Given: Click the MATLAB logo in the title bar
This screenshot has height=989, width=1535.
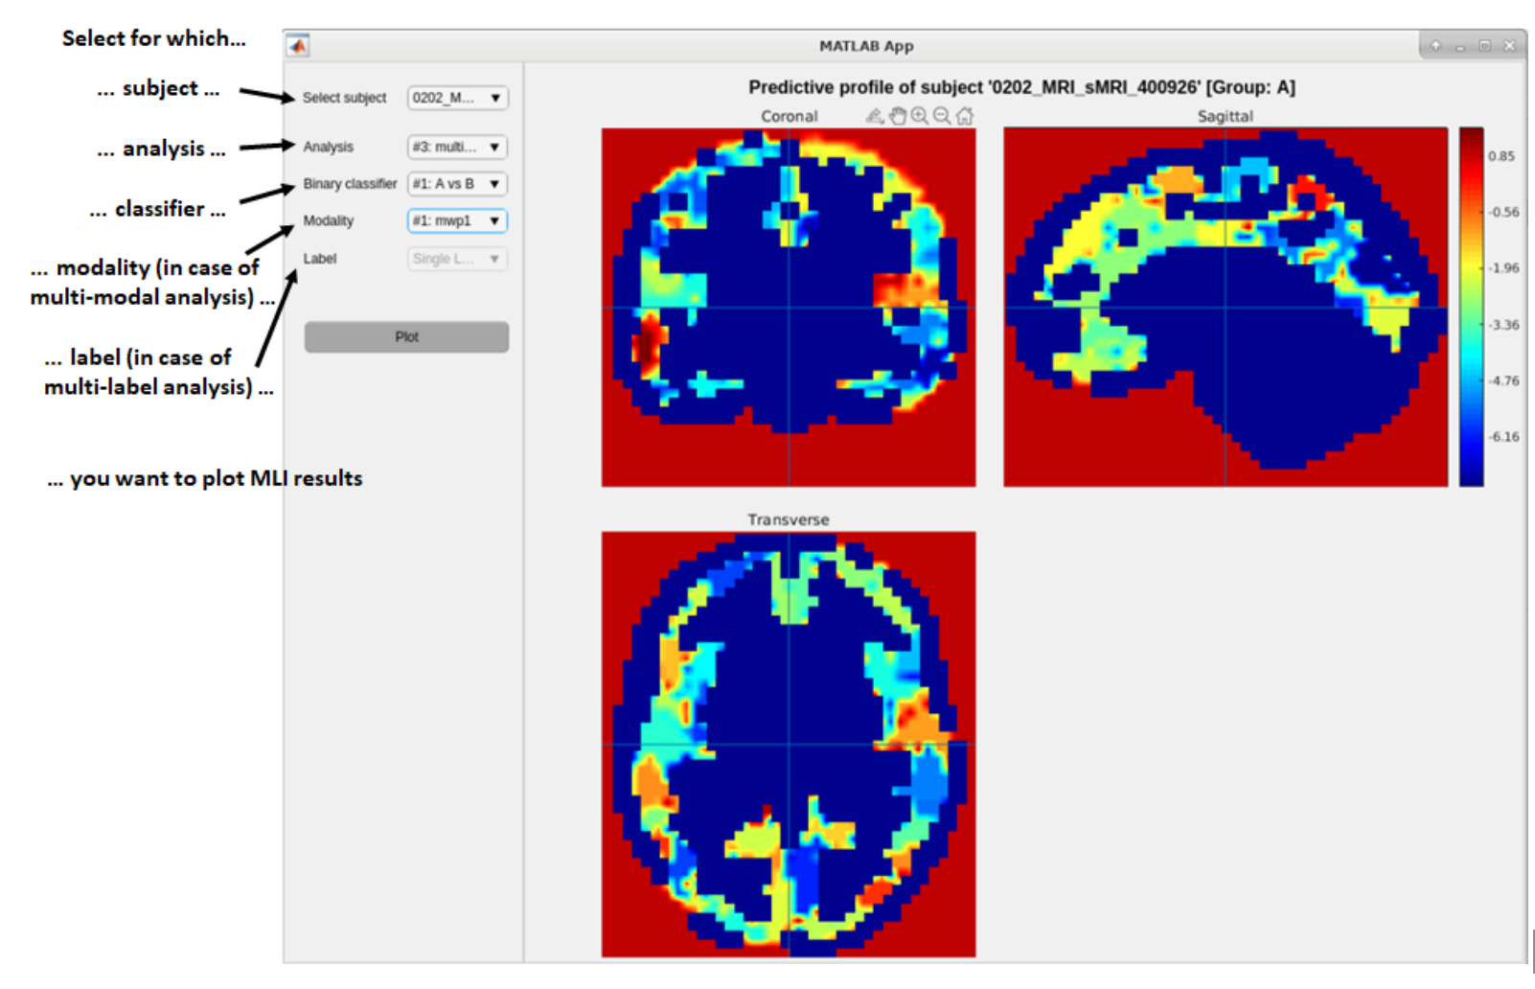Looking at the screenshot, I should [297, 44].
